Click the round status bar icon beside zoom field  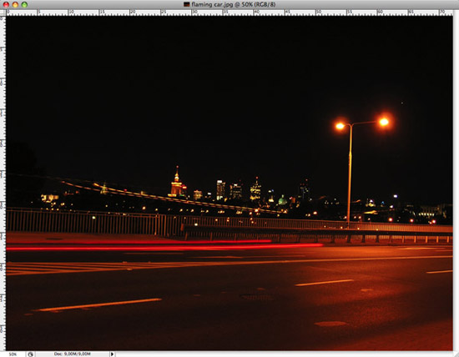tap(30, 354)
